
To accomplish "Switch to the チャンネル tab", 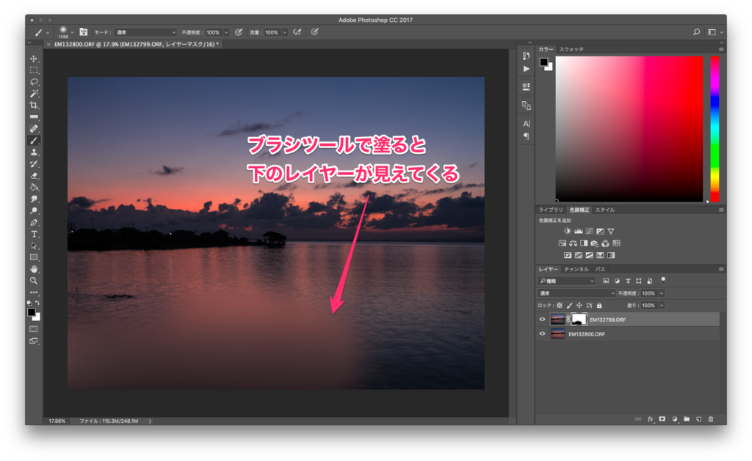I will click(x=576, y=269).
